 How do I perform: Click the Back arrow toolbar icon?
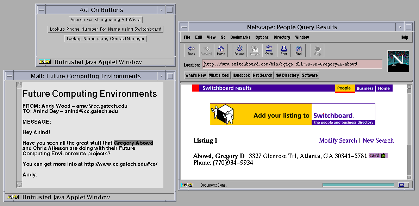click(x=192, y=50)
